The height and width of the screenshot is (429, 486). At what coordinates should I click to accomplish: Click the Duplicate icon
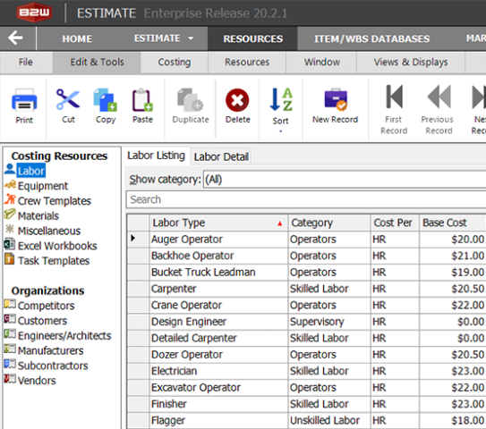(x=191, y=100)
